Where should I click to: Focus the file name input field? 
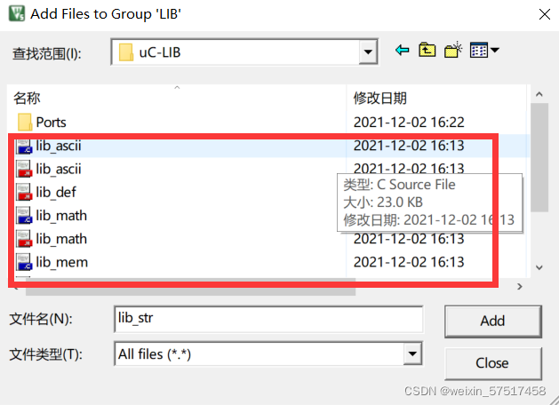pos(268,319)
